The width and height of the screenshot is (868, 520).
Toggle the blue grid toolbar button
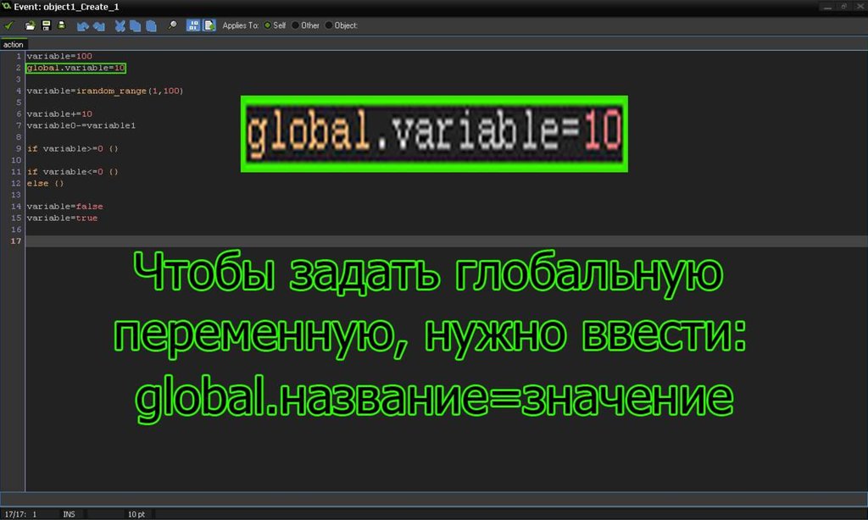(x=193, y=25)
